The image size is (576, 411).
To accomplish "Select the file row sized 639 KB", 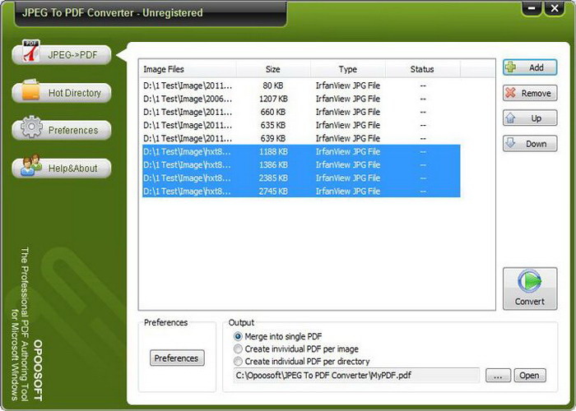I will (301, 138).
